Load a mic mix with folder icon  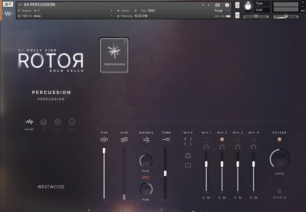pyautogui.click(x=188, y=165)
